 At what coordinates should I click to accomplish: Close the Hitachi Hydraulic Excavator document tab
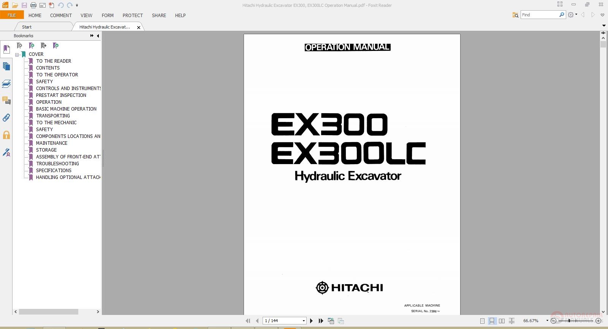tap(139, 27)
